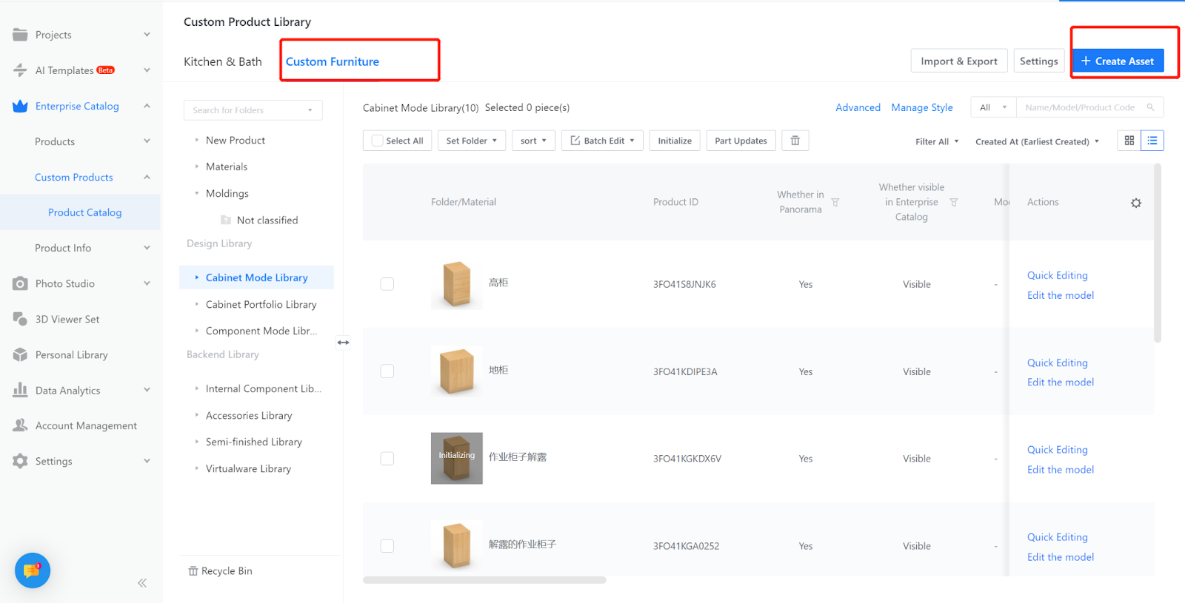Toggle the Select All checkbox
This screenshot has width=1185, height=603.
point(378,141)
